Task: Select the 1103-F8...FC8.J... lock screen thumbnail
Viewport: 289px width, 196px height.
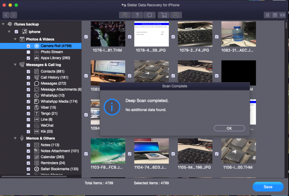Action: 108,151
